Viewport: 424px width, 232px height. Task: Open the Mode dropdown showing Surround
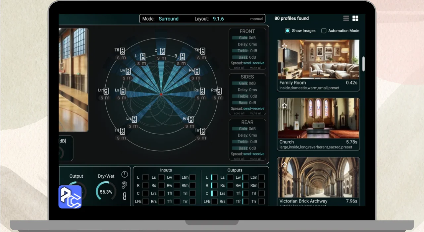pos(168,19)
